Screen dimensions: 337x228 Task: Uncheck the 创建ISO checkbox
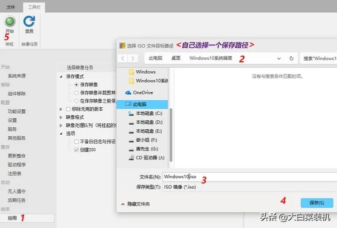tap(76, 150)
